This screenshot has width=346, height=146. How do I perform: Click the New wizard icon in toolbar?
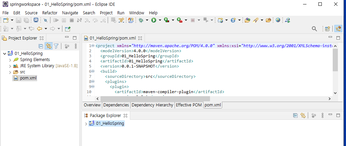(6, 20)
